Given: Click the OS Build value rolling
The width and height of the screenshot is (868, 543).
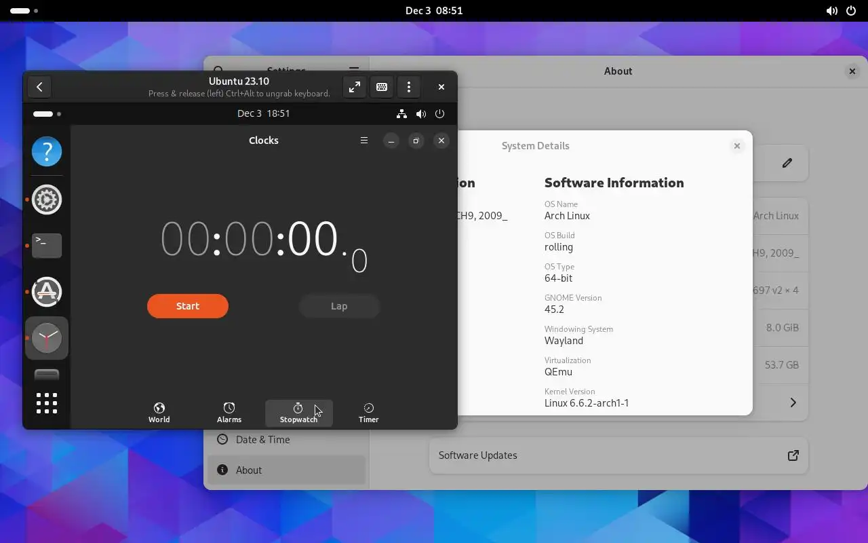Looking at the screenshot, I should coord(559,247).
